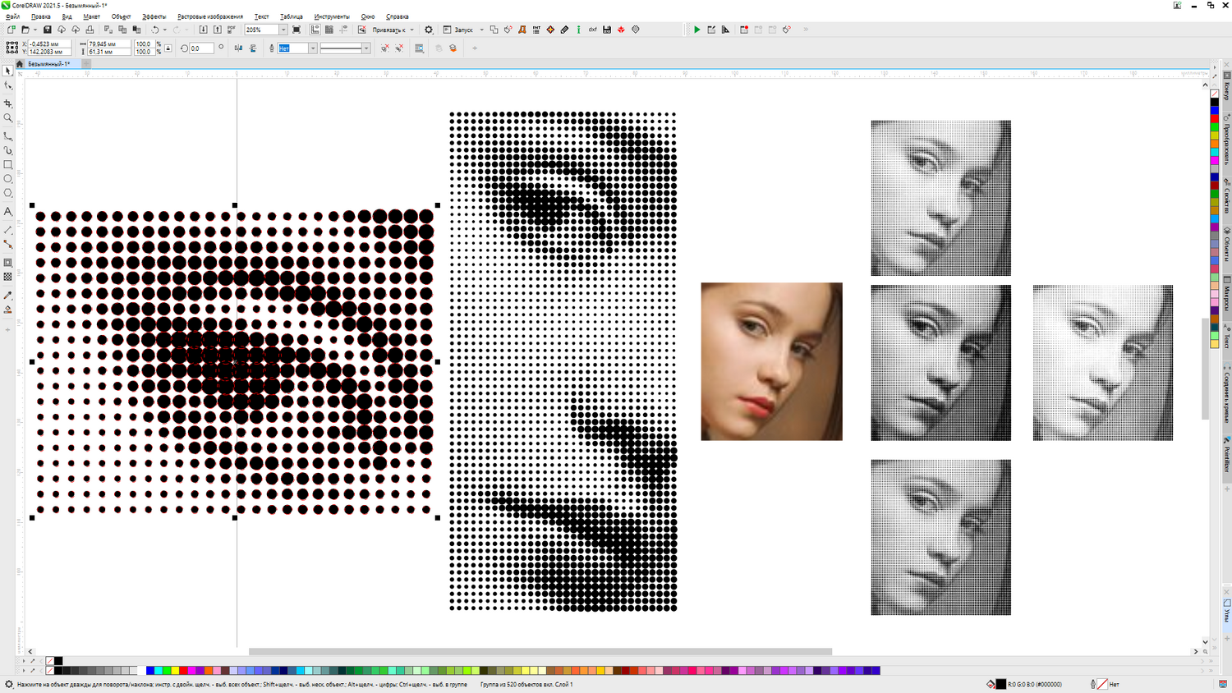The height and width of the screenshot is (693, 1232).
Task: Click the Save floppy disk icon
Action: pyautogui.click(x=47, y=30)
